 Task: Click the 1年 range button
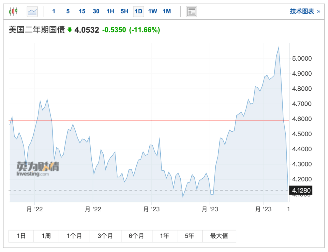164,236
